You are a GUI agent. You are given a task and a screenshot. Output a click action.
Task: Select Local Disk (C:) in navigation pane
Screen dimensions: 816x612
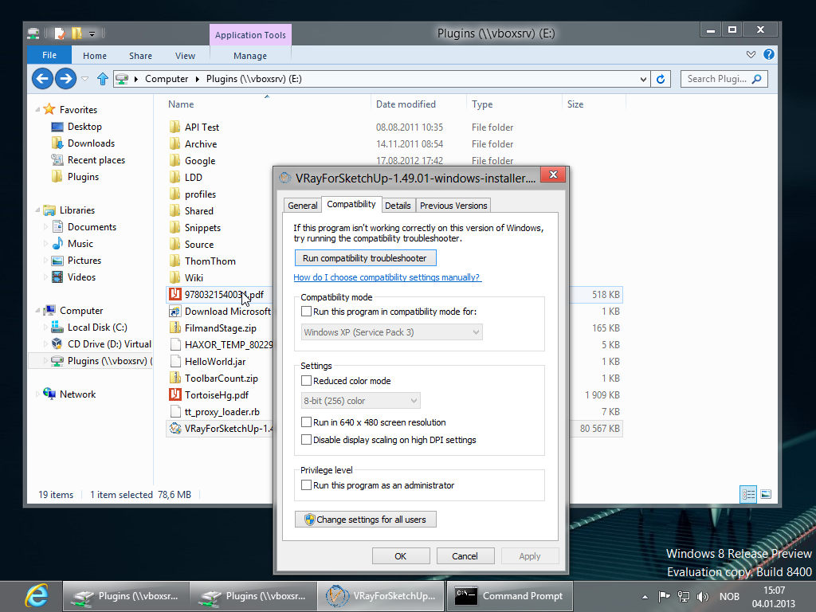(x=97, y=328)
